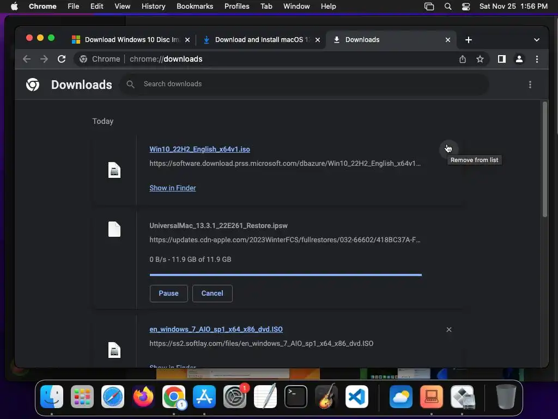Open Spotlight search in the menu bar
Image resolution: width=558 pixels, height=419 pixels.
[448, 7]
